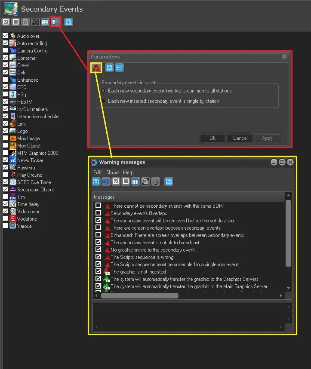Select 'single by station' radio option
This screenshot has height=369, width=311.
point(103,101)
